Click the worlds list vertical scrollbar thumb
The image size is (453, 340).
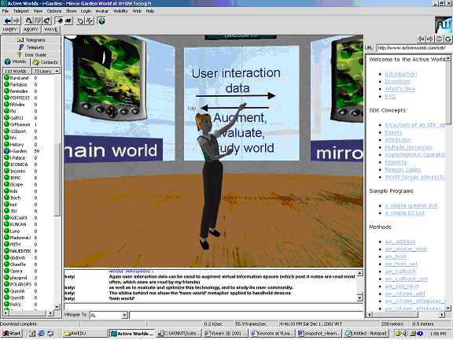[x=57, y=179]
